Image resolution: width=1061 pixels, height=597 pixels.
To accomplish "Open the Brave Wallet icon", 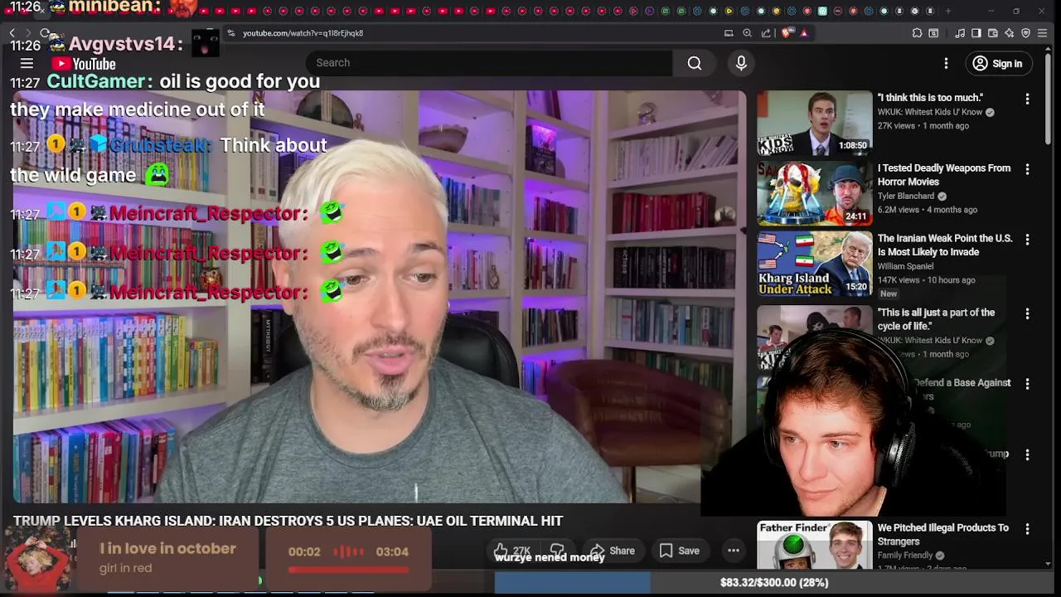I will [993, 33].
